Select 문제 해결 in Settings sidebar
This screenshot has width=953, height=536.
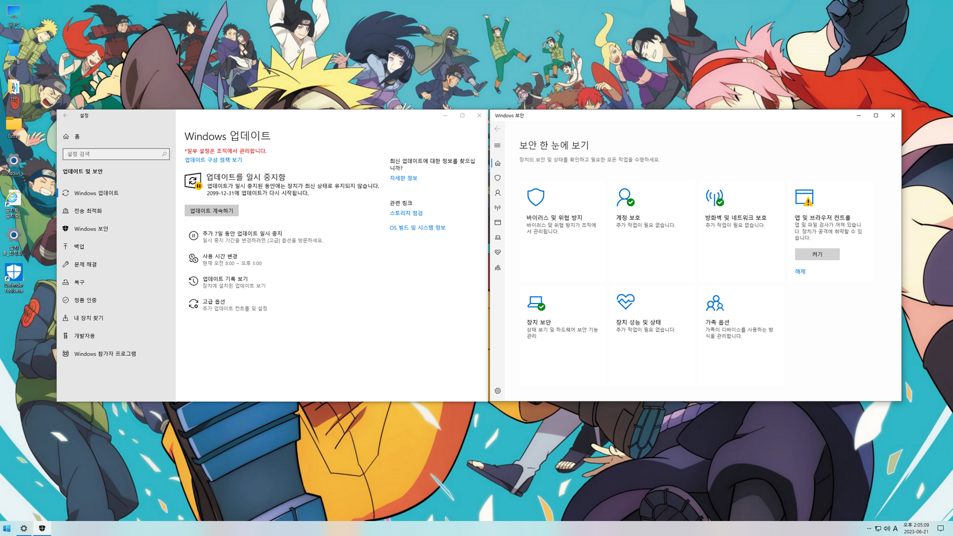(x=116, y=265)
